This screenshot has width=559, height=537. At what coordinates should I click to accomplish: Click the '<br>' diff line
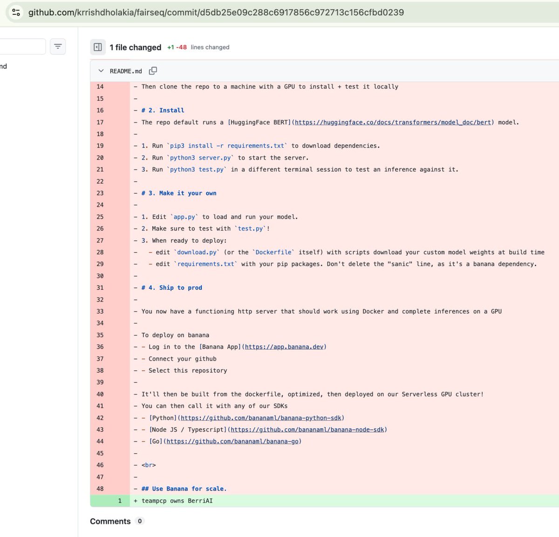click(x=149, y=465)
